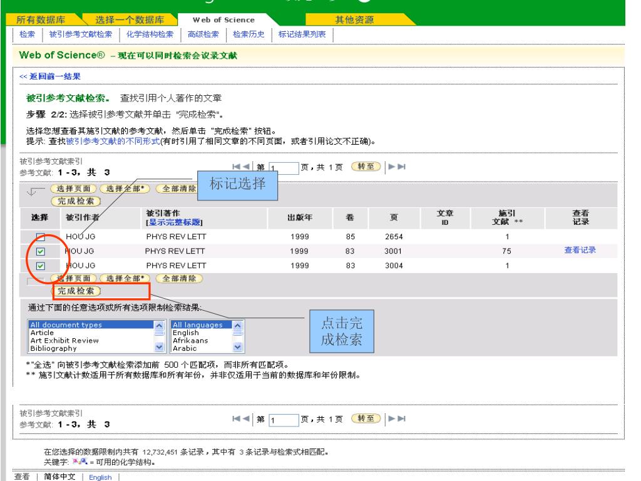Image resolution: width=641 pixels, height=481 pixels.
Task: Go to first page in bottom pagination
Action: pos(236,418)
